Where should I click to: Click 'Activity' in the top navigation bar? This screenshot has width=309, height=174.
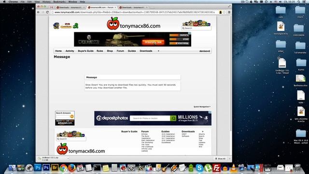click(70, 51)
